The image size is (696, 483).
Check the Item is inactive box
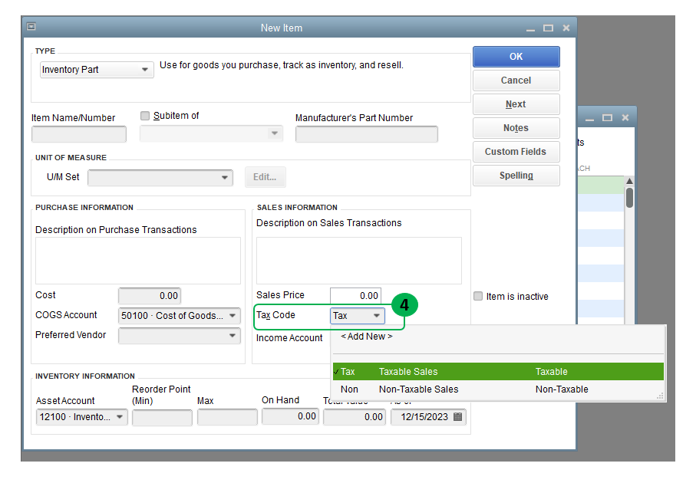pyautogui.click(x=478, y=296)
